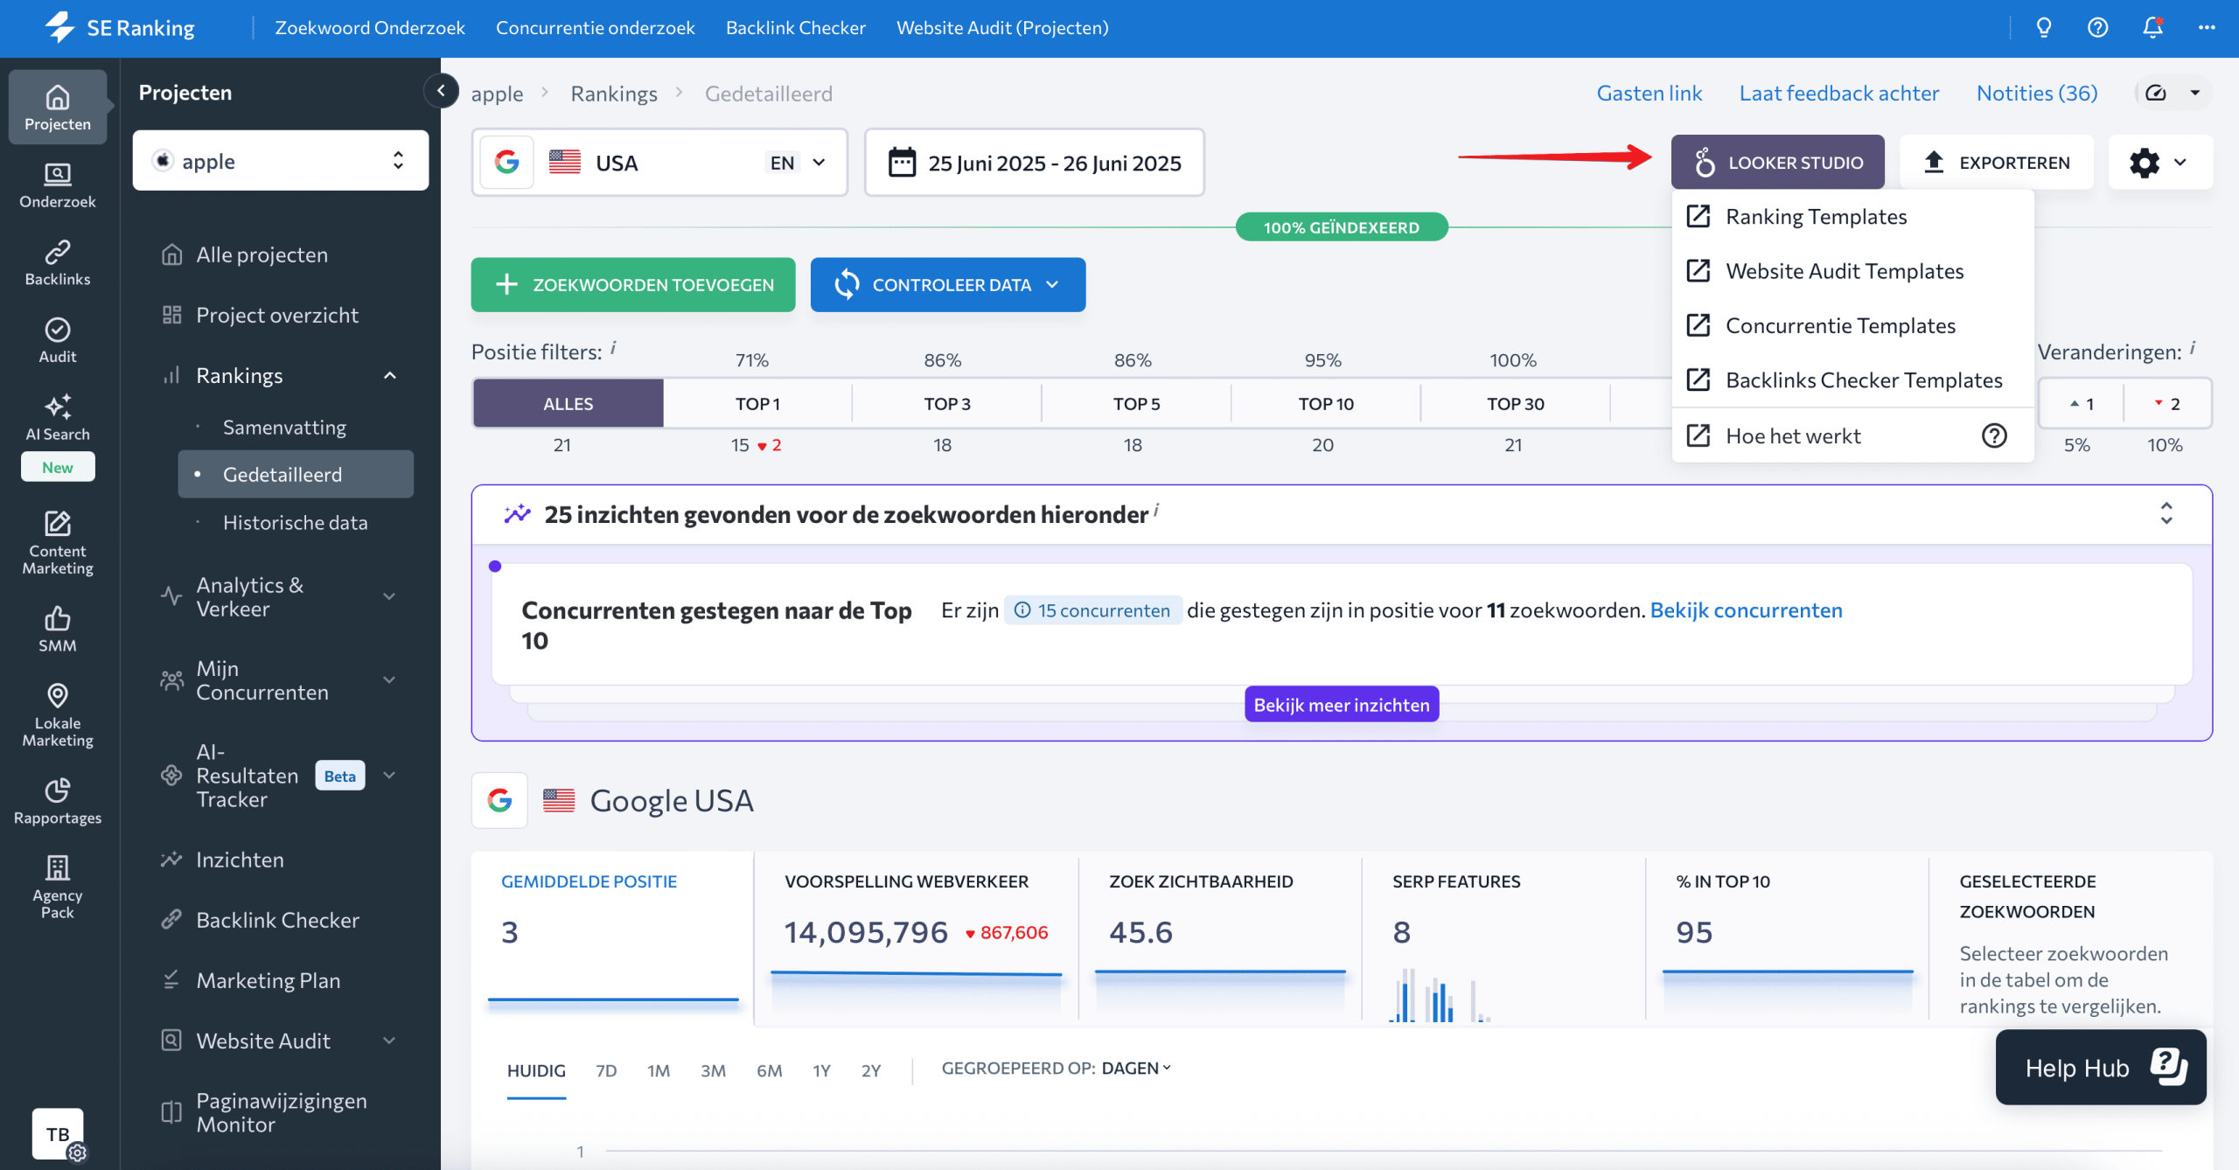Open the AI Search sidebar icon

point(58,418)
